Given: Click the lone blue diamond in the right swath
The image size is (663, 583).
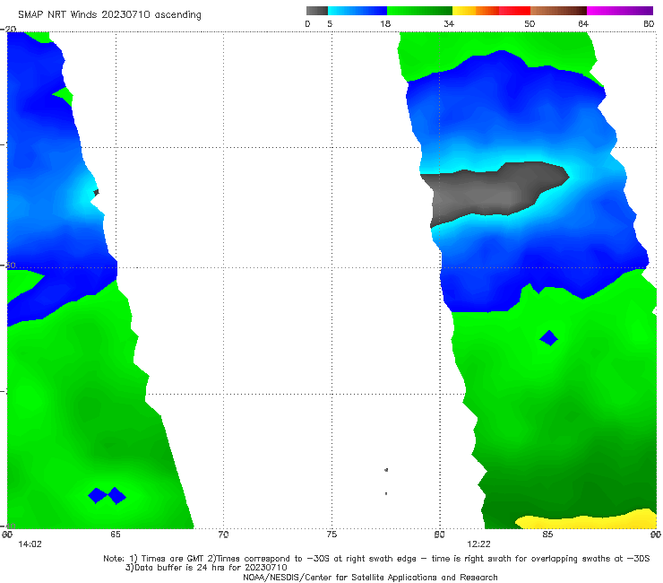Looking at the screenshot, I should point(549,338).
